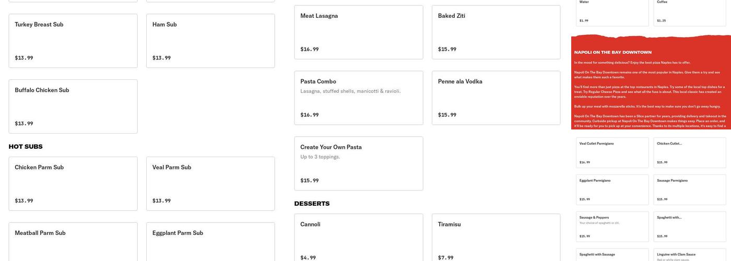Image resolution: width=731 pixels, height=261 pixels.
Task: Select the Veal Parm Sub
Action: [210, 184]
